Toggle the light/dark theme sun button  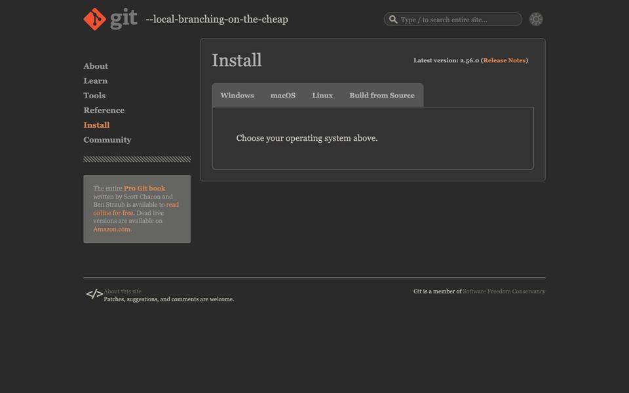click(x=535, y=19)
